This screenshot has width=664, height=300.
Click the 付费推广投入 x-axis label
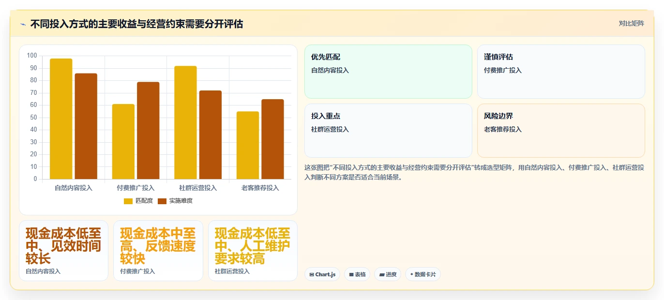click(136, 188)
